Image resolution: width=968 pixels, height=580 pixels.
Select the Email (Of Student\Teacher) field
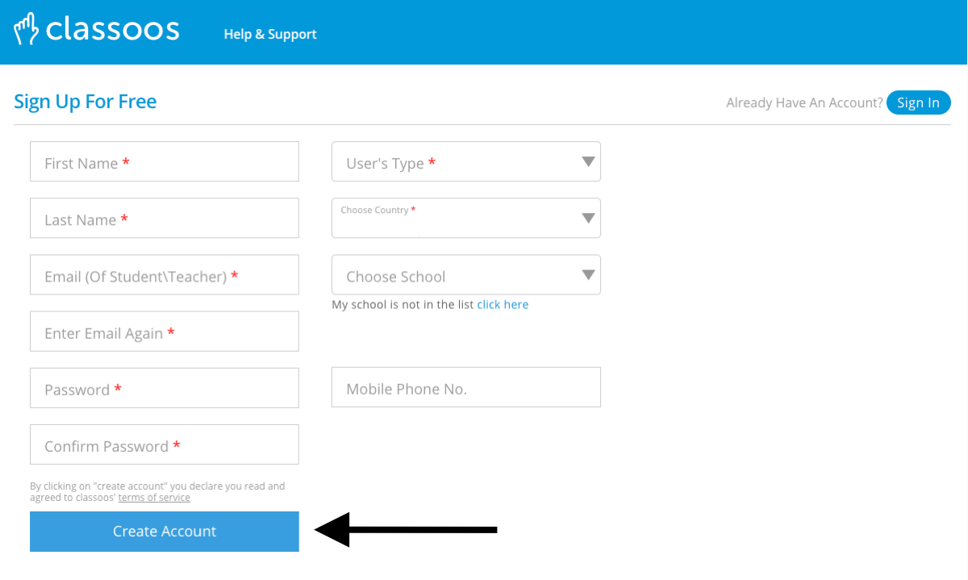(x=165, y=275)
